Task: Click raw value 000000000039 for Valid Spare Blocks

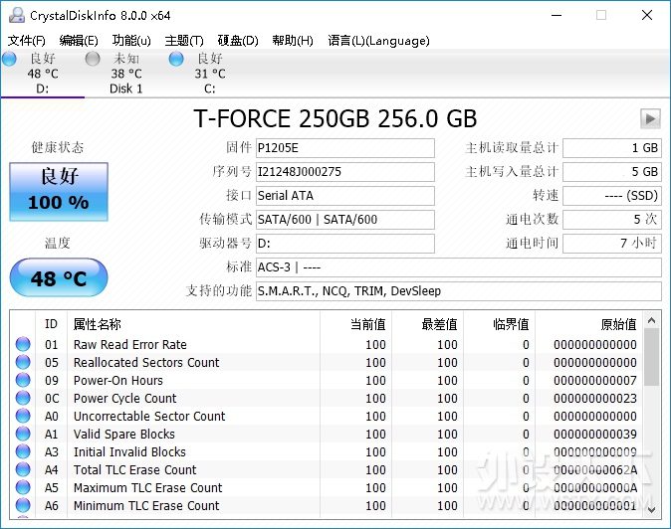Action: (x=594, y=435)
